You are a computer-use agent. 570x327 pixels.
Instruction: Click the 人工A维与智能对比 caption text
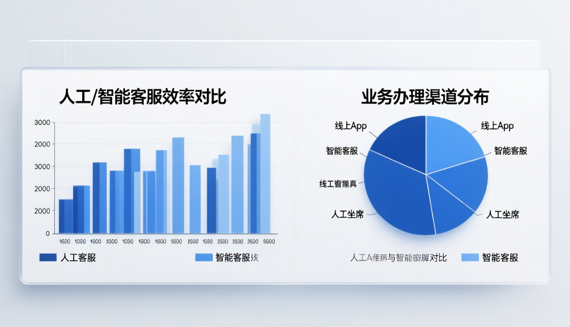(399, 256)
